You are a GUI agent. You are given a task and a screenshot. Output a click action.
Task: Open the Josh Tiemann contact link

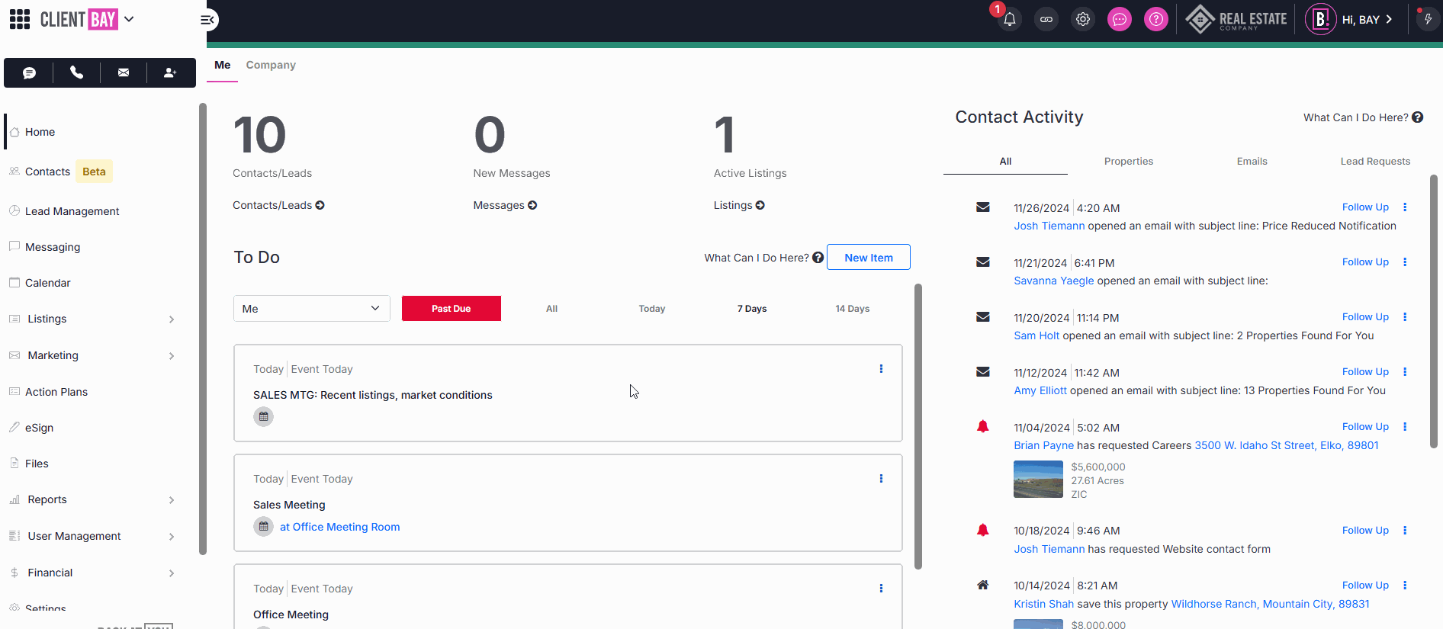[1049, 226]
